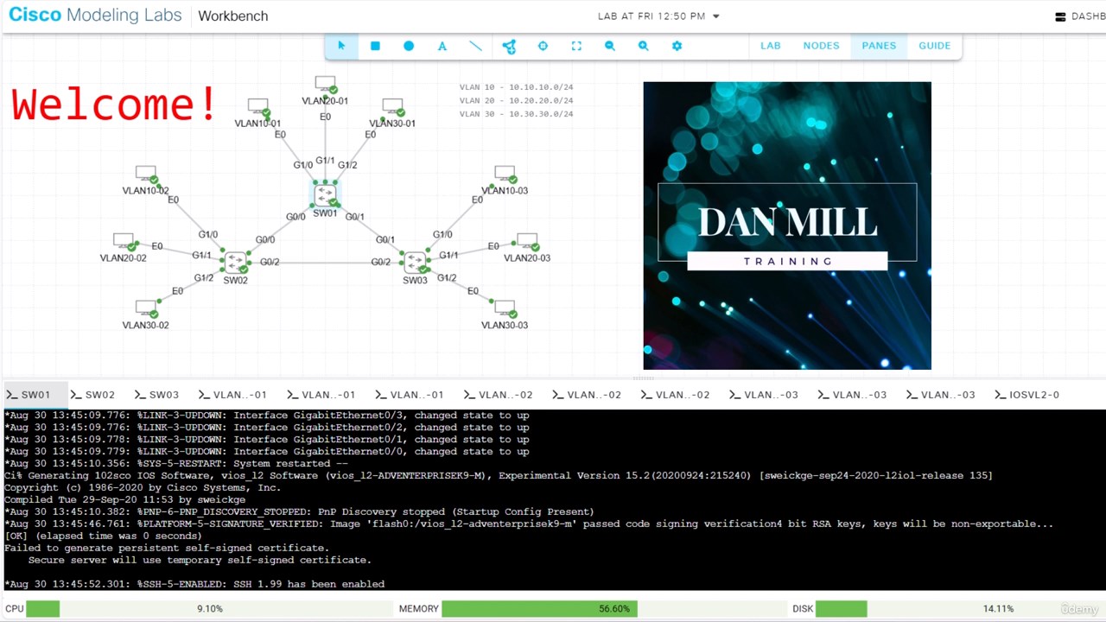The height and width of the screenshot is (622, 1106).
Task: Click the SYS-5-RESTART log line
Action: (176, 464)
